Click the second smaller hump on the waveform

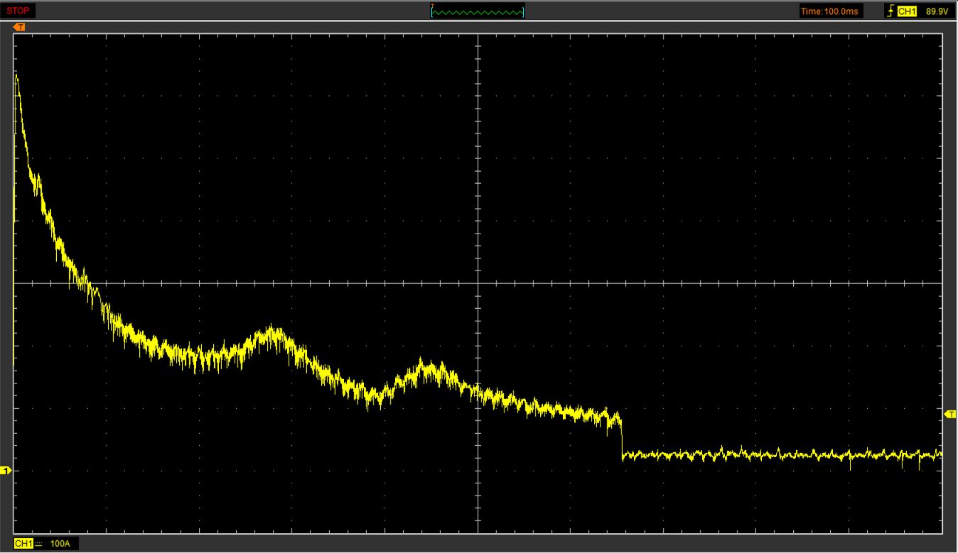click(427, 367)
